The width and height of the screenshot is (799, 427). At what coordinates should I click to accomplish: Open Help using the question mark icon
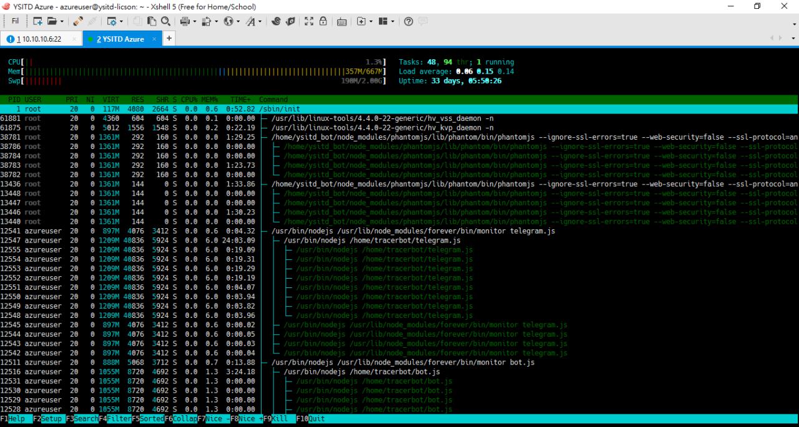pyautogui.click(x=408, y=21)
